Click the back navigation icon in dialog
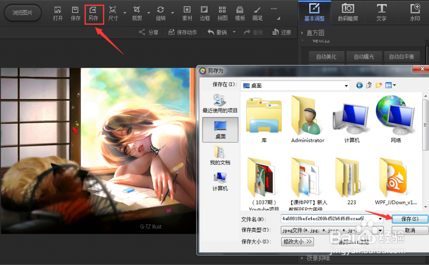429x265 pixels. click(359, 85)
